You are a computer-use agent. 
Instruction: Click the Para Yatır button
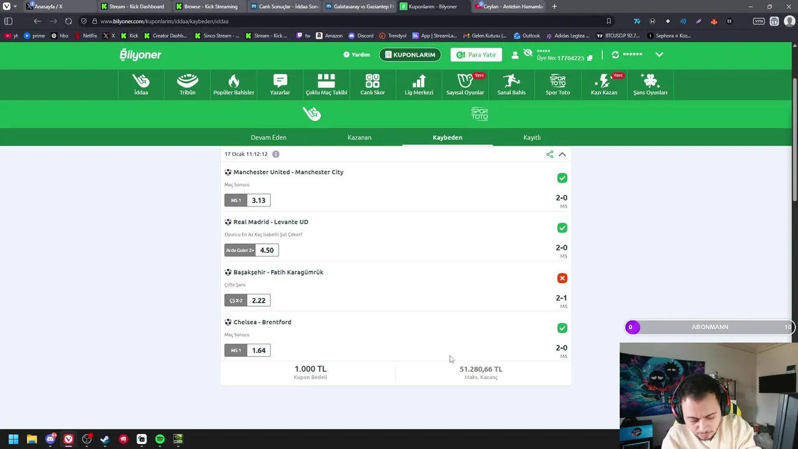click(476, 55)
